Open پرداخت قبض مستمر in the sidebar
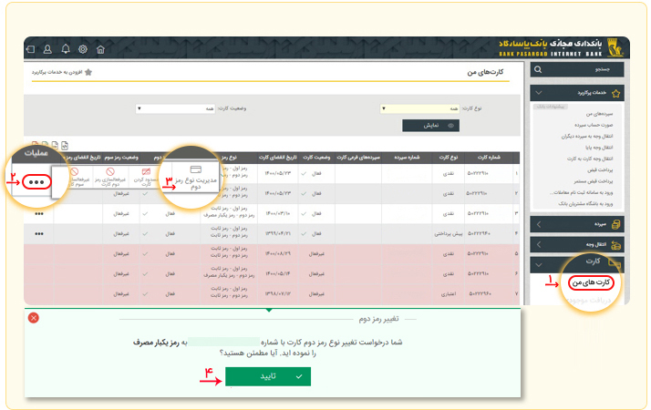651x410 pixels. pyautogui.click(x=594, y=181)
